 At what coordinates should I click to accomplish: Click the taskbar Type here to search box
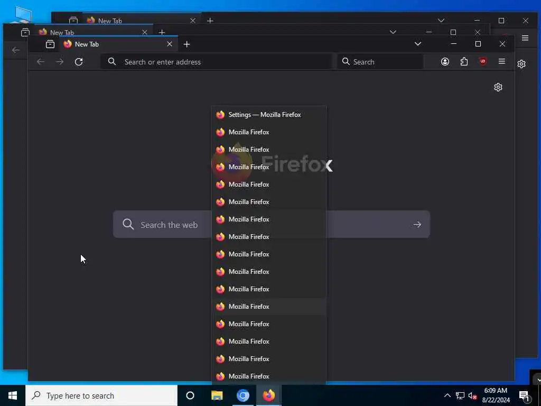pos(101,395)
